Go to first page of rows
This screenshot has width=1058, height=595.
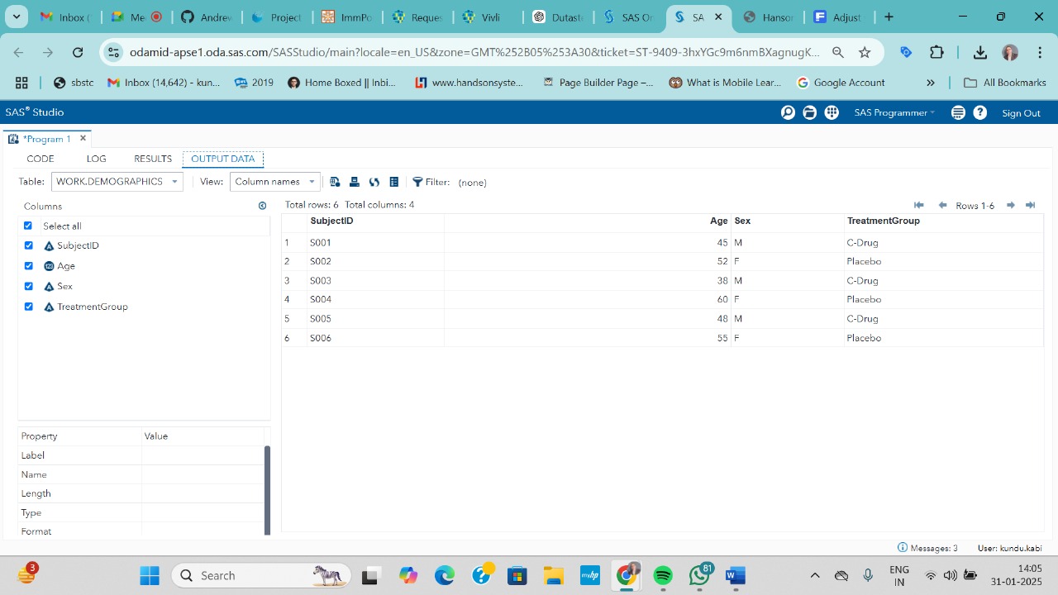(918, 205)
